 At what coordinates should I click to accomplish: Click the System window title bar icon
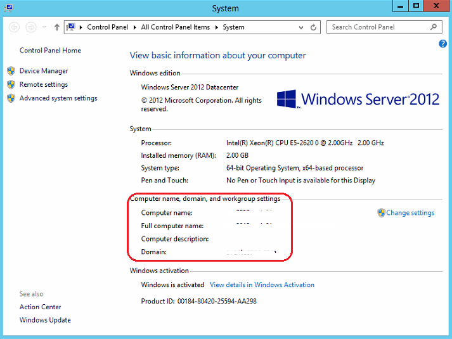click(x=9, y=8)
